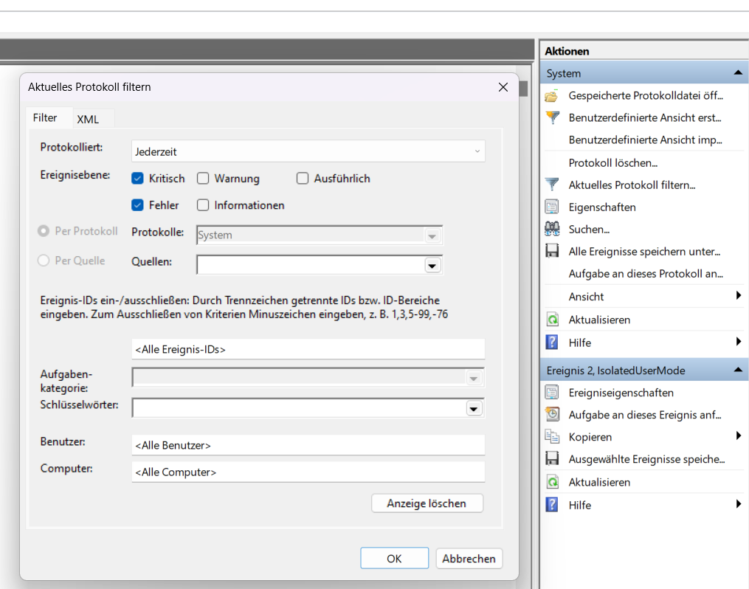The width and height of the screenshot is (749, 589).
Task: Enable the Ausführlich checkbox
Action: point(303,178)
